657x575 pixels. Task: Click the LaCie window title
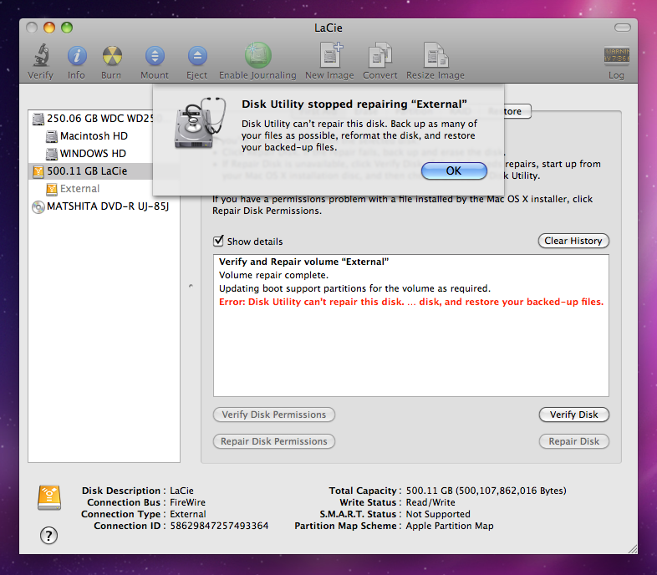[x=328, y=28]
